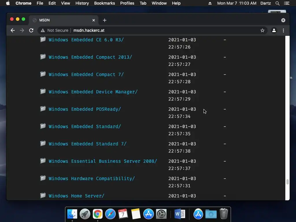Click folder icon beside Windows Embedded Compact 2013
Screen dimensions: 296x222
point(43,57)
